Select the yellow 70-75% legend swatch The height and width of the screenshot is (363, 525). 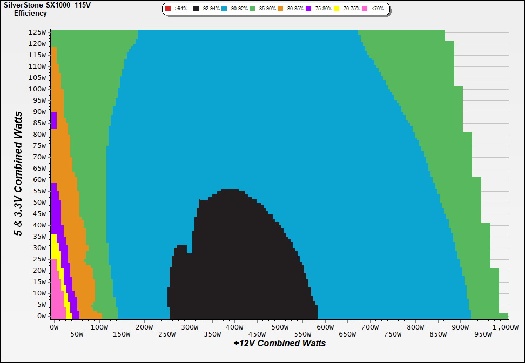[x=336, y=9]
